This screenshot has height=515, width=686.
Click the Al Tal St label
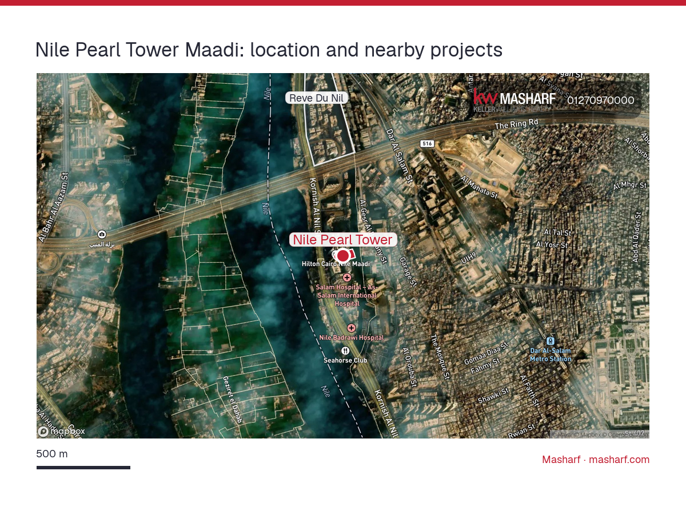click(x=558, y=232)
